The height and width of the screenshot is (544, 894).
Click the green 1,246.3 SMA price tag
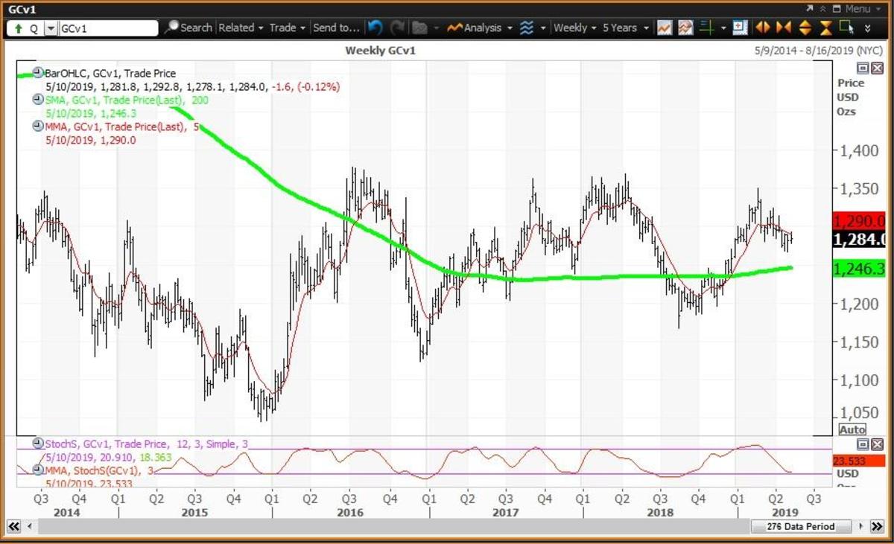(859, 269)
